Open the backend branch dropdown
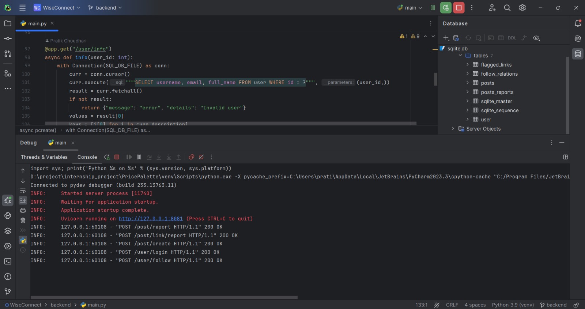Image resolution: width=585 pixels, height=309 pixels. pyautogui.click(x=105, y=8)
